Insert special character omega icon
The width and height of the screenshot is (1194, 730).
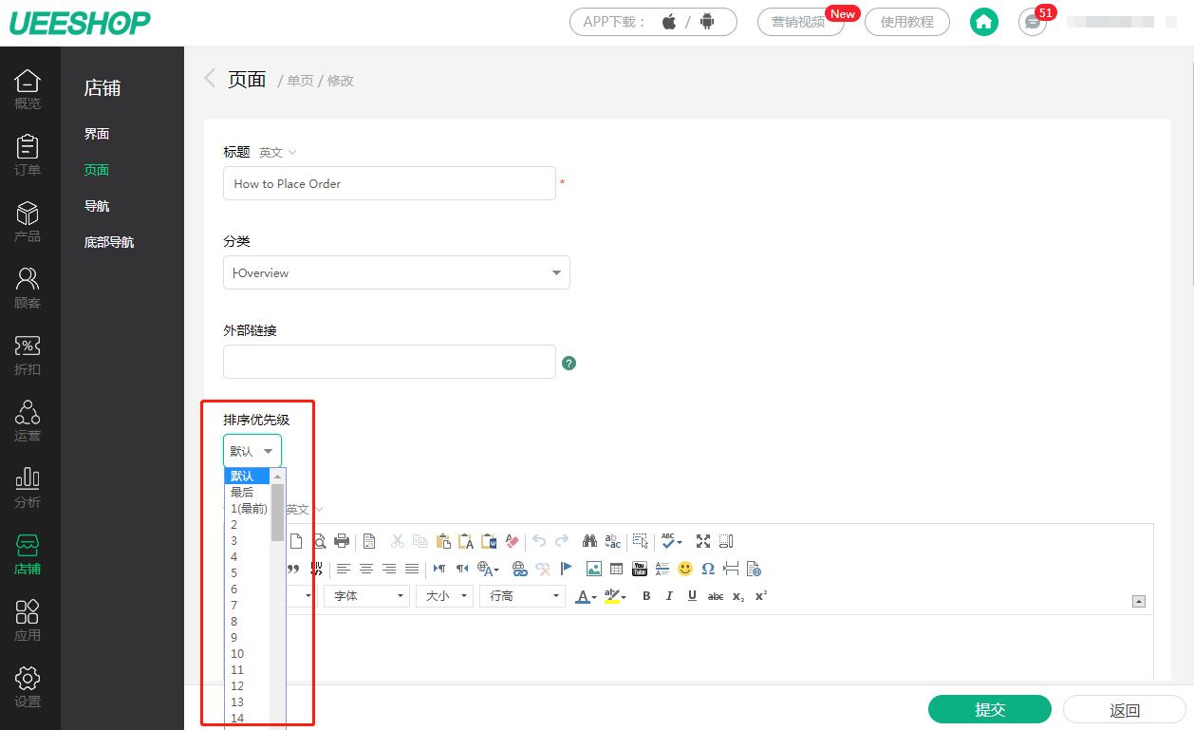708,569
